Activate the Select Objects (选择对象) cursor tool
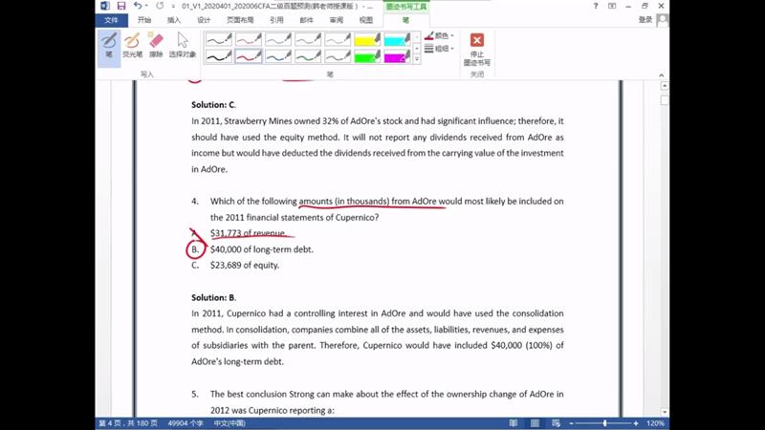The height and width of the screenshot is (430, 765). pyautogui.click(x=182, y=45)
